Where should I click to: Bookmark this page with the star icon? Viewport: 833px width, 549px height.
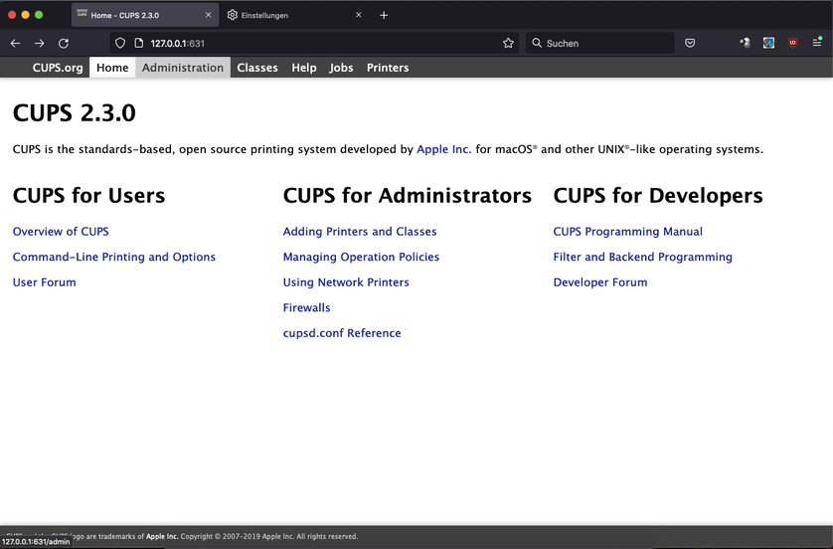pyautogui.click(x=508, y=43)
